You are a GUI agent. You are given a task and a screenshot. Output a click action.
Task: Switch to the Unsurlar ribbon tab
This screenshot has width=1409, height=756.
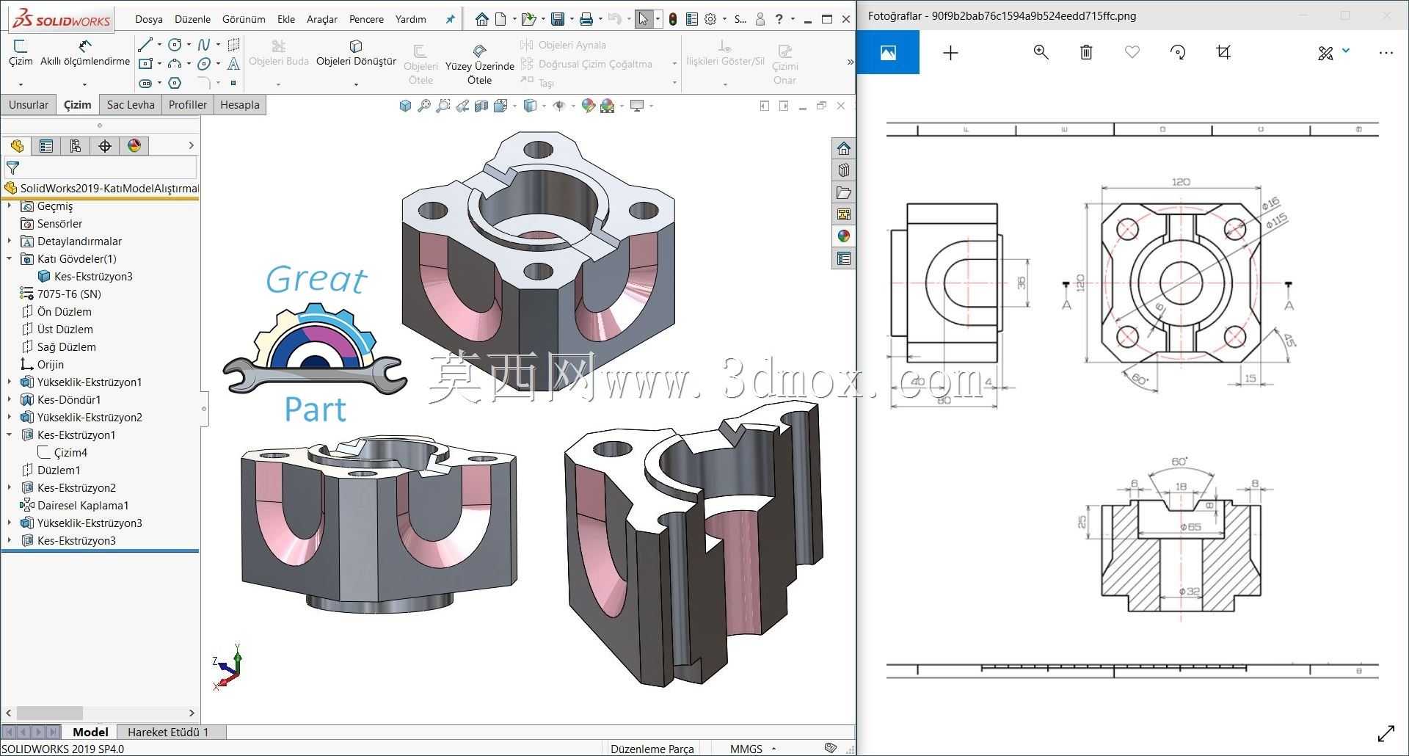(x=29, y=104)
